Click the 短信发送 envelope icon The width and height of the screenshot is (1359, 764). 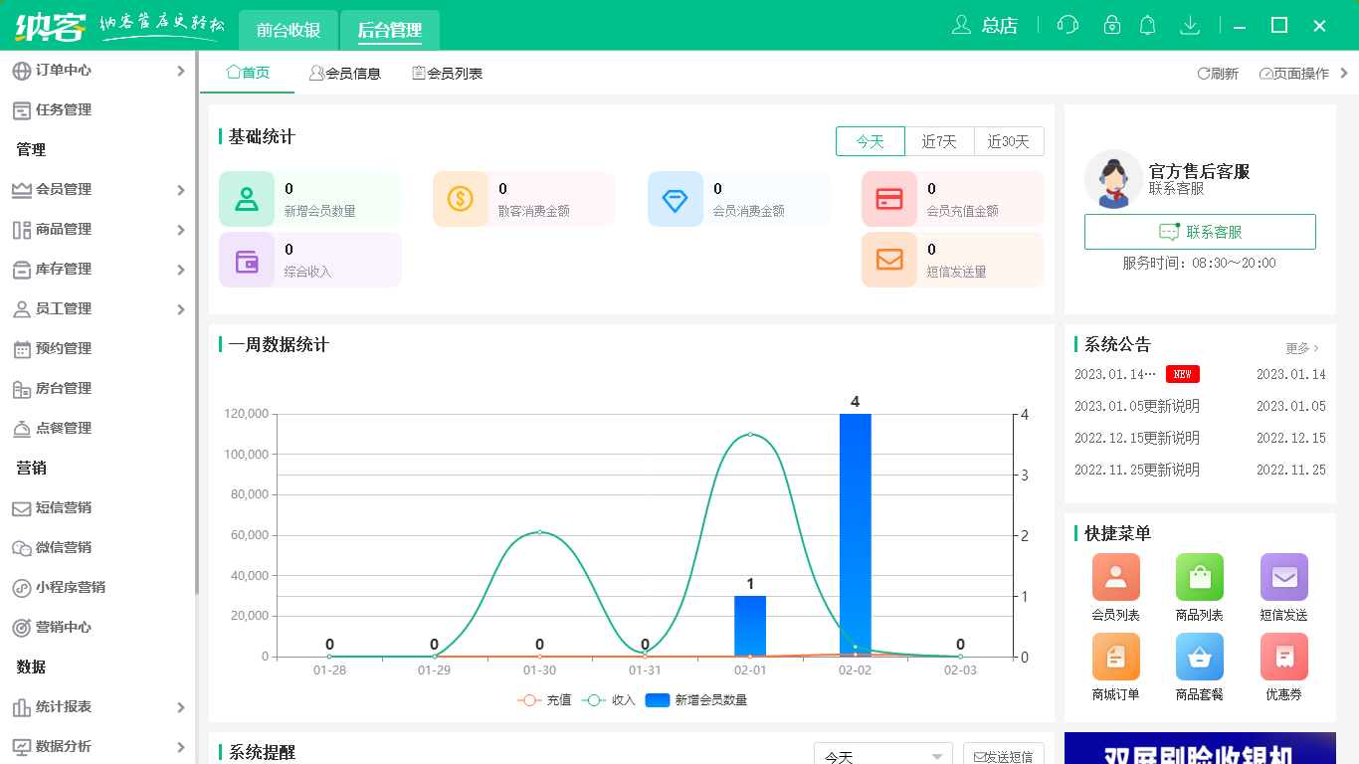click(x=1283, y=577)
